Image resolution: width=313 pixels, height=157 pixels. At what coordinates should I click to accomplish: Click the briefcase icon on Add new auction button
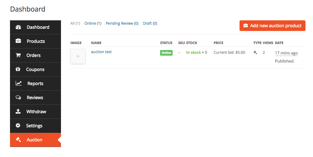click(x=245, y=26)
